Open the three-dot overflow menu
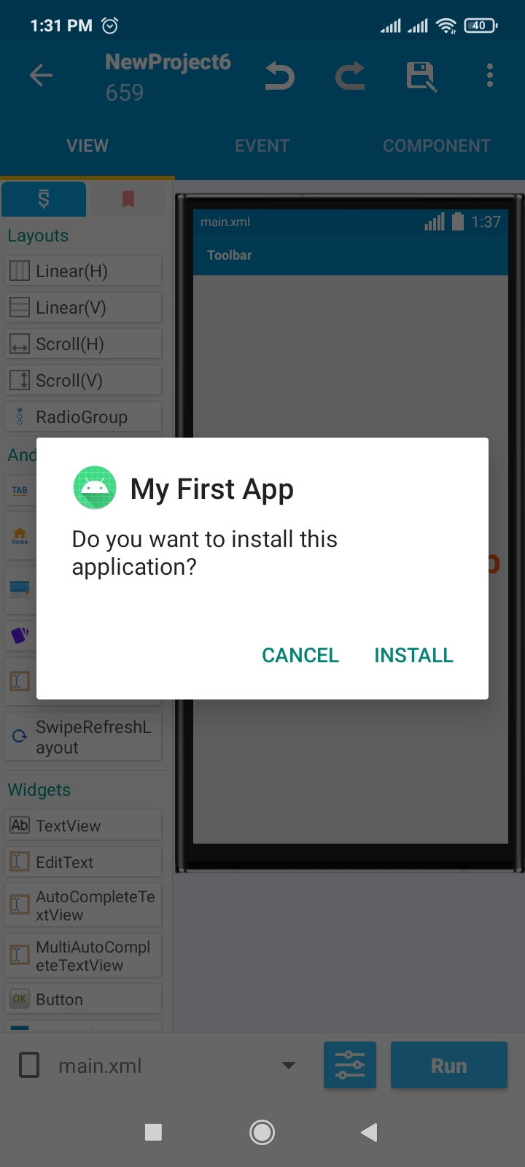 pos(490,75)
